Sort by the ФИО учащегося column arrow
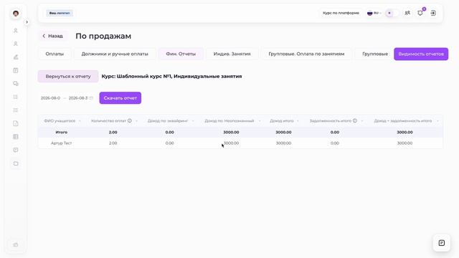 [80, 121]
